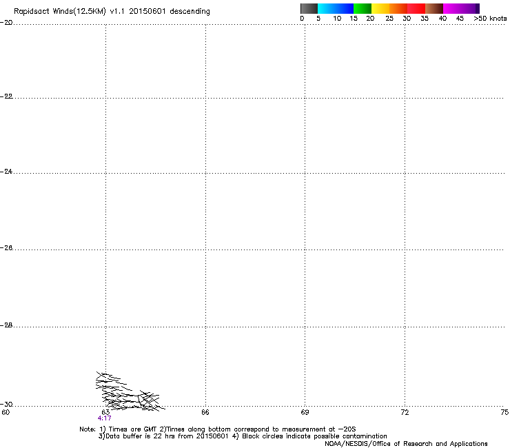510x448 pixels.
Task: Click the gray 0-5 knots color band
Action: (309, 8)
